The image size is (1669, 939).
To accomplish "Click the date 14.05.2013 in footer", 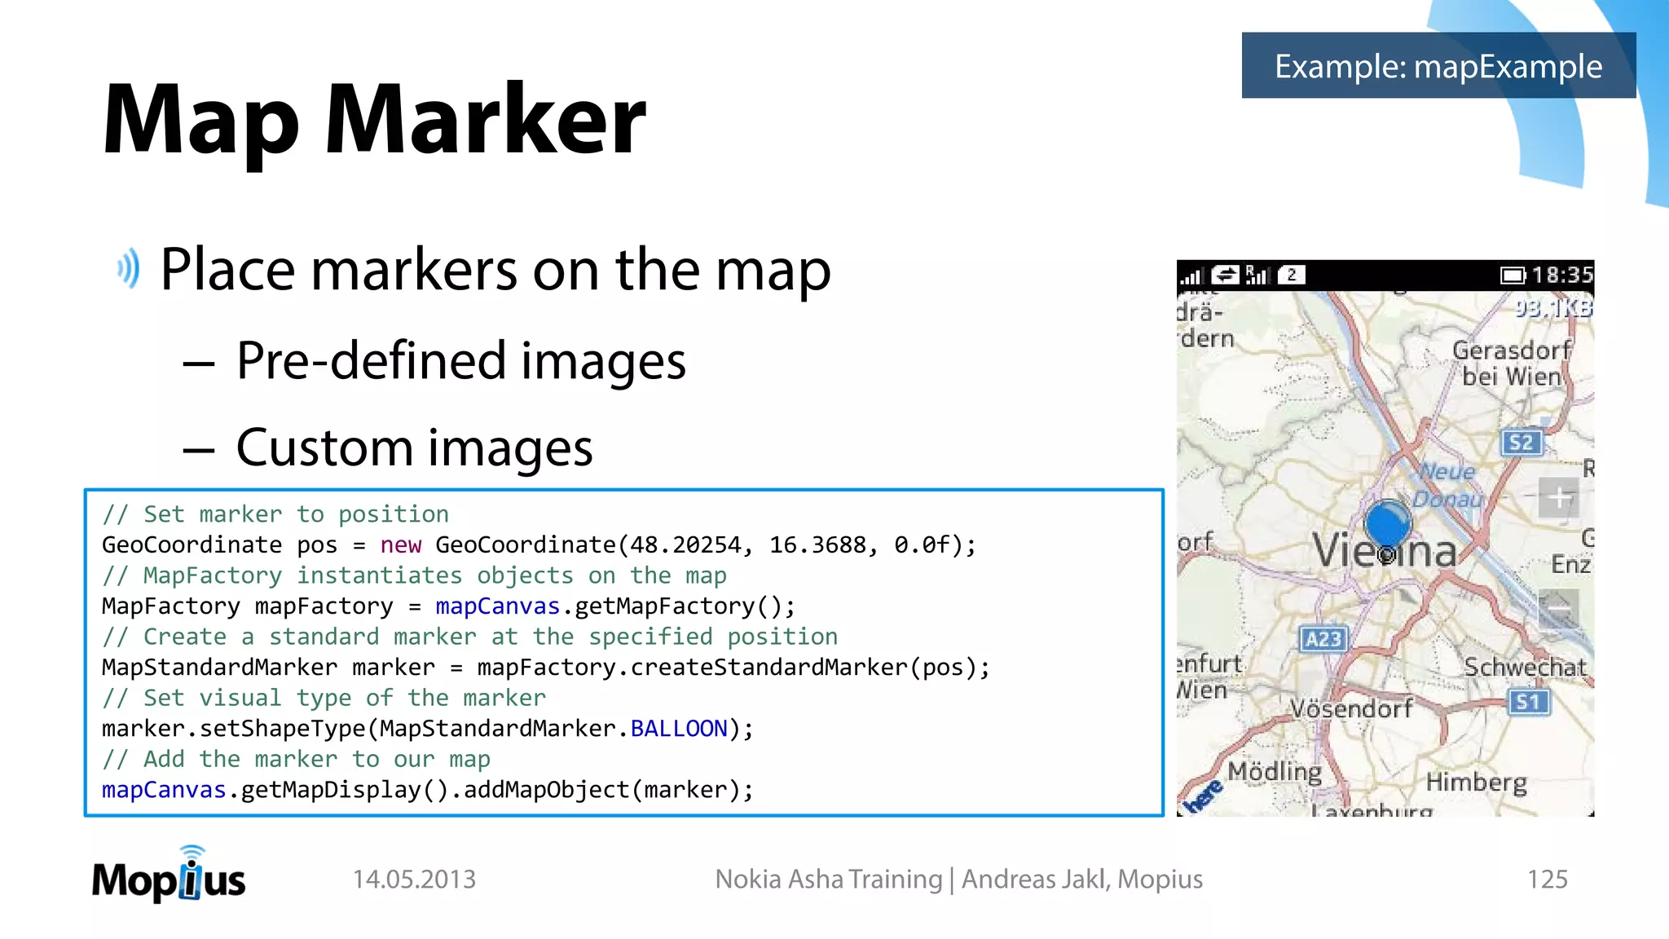I will (x=414, y=879).
